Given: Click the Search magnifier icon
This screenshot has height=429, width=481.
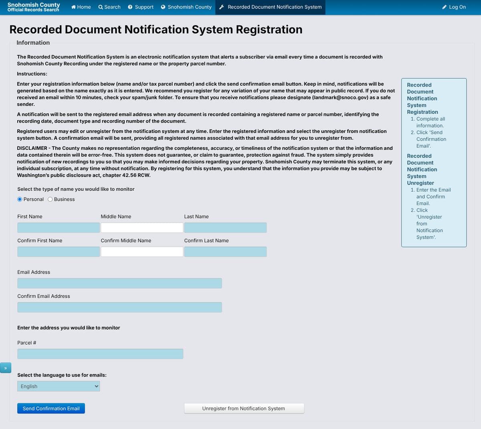Looking at the screenshot, I should click(101, 7).
